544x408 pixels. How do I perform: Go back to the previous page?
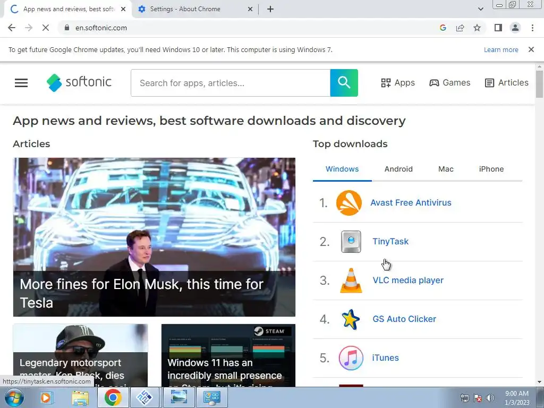[x=12, y=28]
